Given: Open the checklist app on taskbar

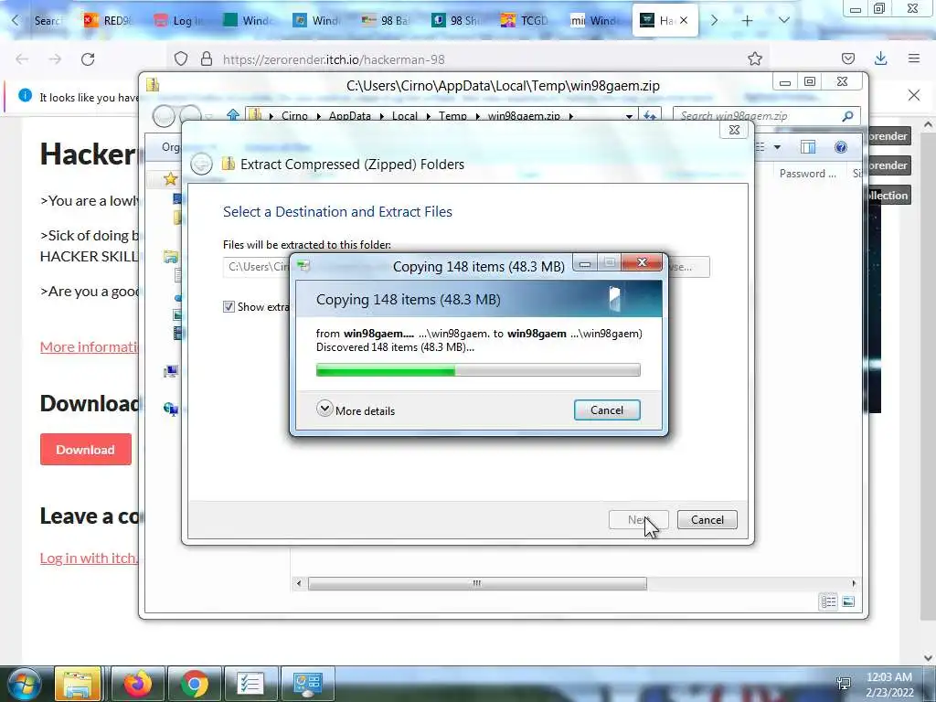Looking at the screenshot, I should tap(250, 684).
